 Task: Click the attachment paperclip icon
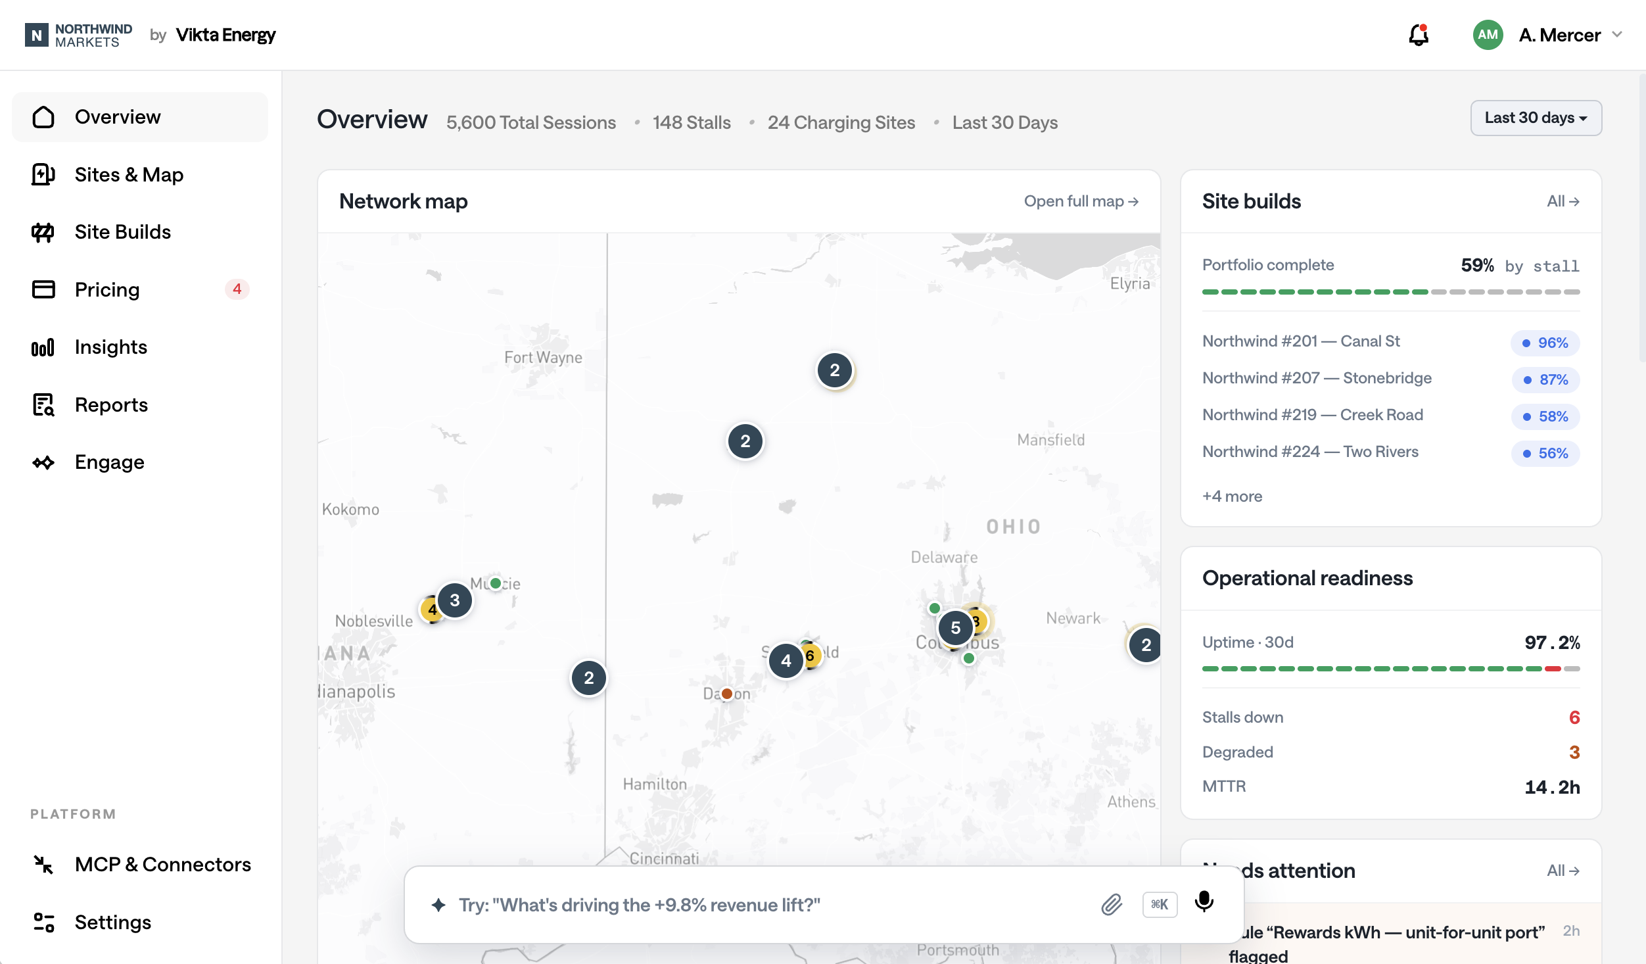[1112, 905]
